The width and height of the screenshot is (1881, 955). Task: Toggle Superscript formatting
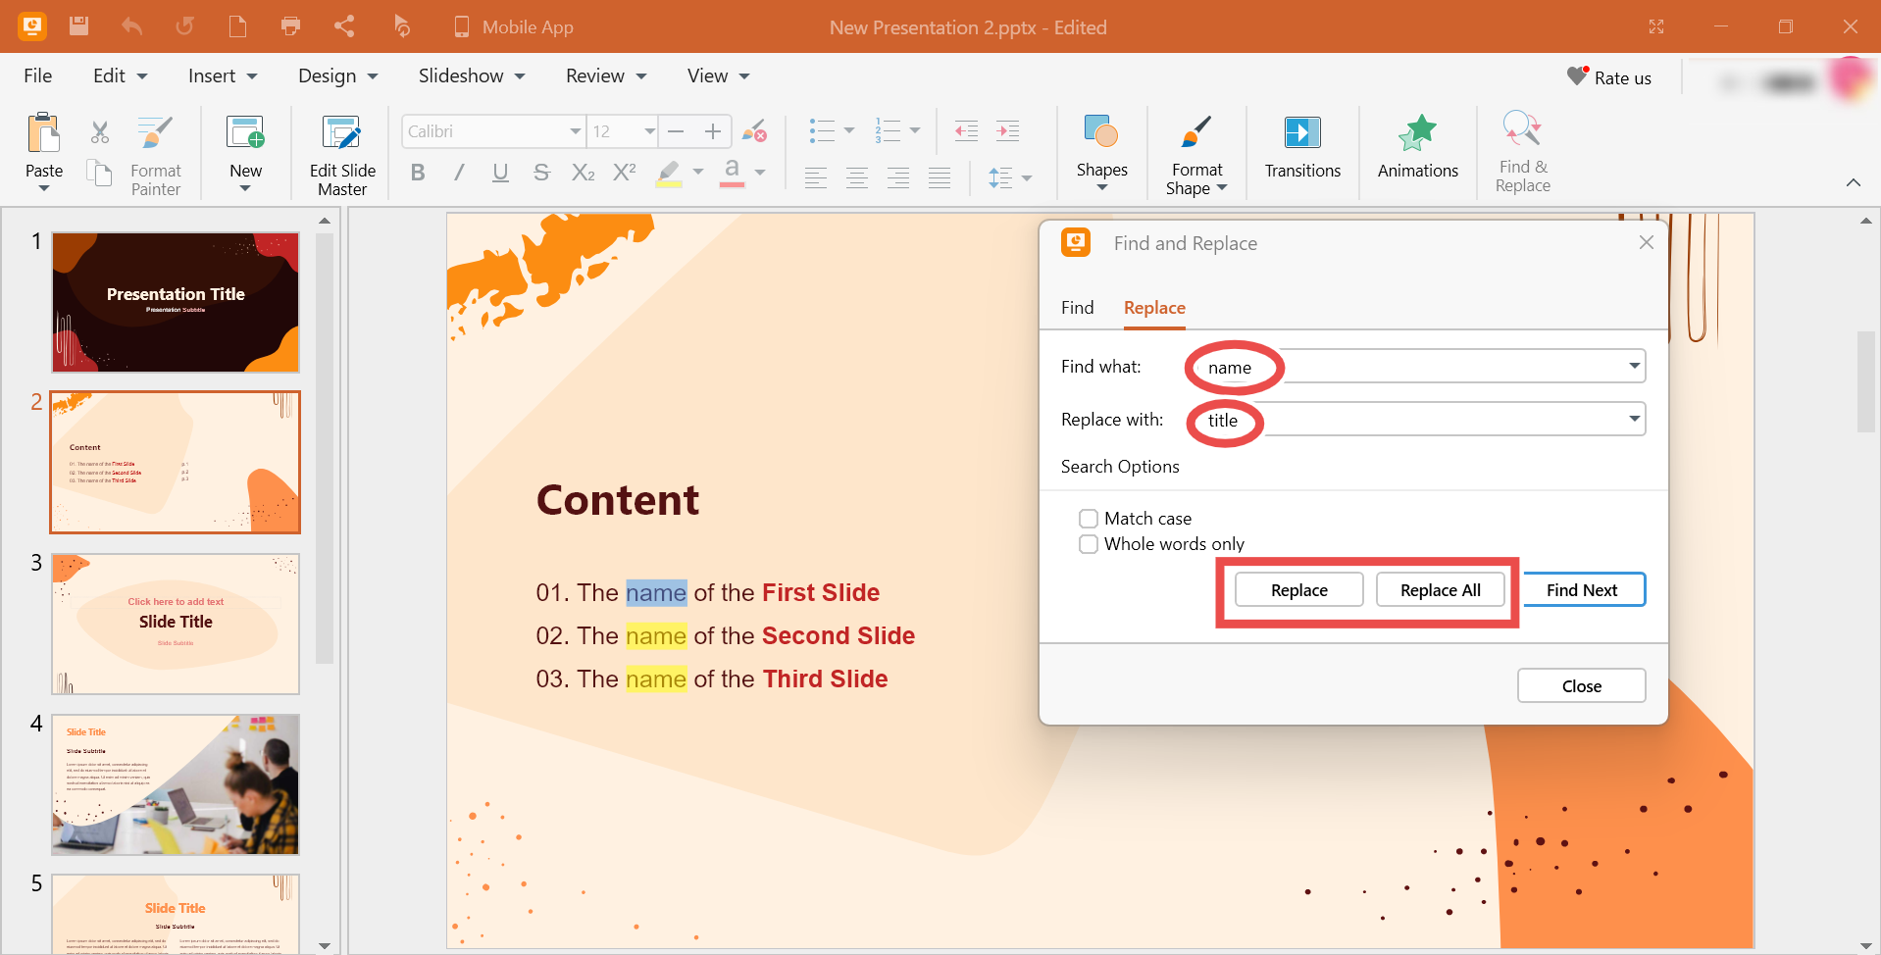[x=625, y=173]
